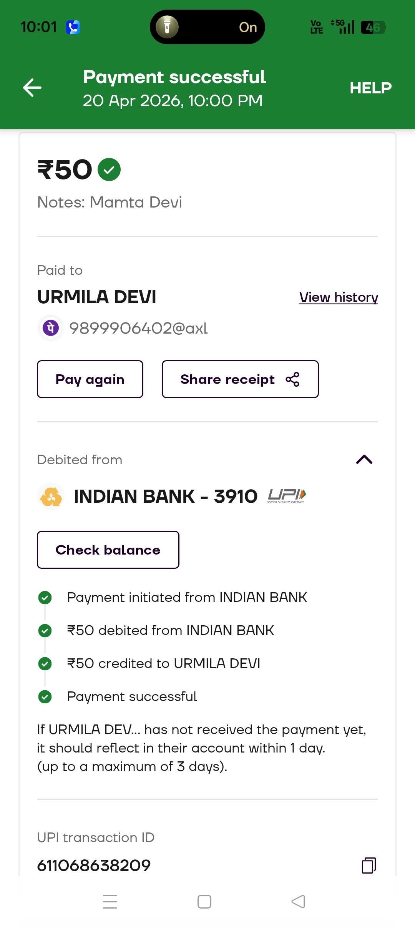Tap the UPI transaction ID number 611068638209
Viewport: 415px width, 927px height.
[94, 866]
